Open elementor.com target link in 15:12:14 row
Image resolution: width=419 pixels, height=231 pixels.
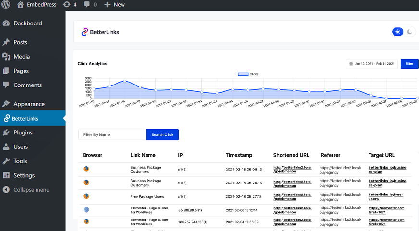(386, 210)
